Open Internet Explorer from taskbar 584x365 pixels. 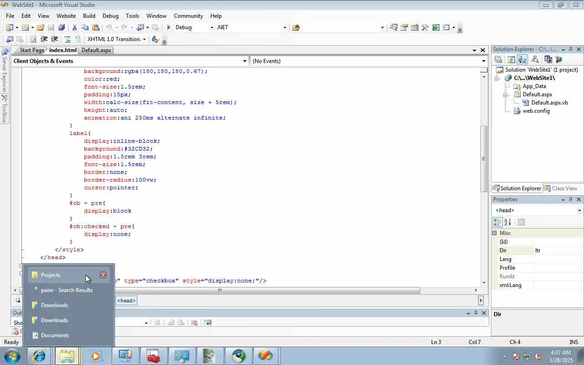39,356
